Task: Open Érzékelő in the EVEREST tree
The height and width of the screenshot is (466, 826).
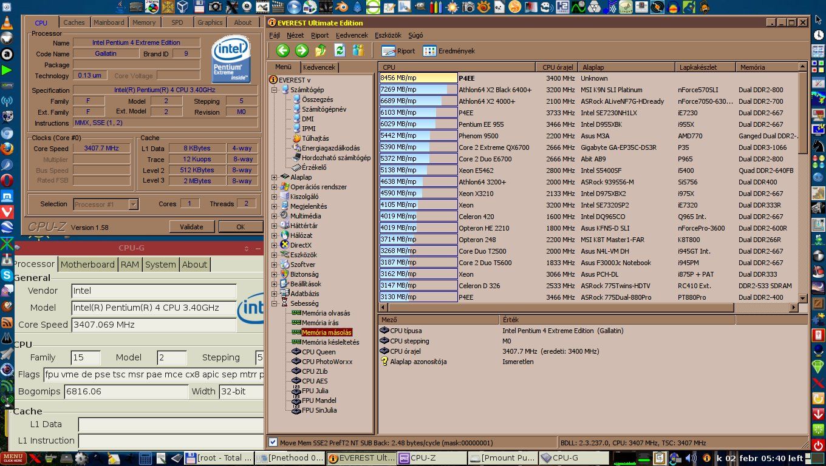Action: coord(314,167)
